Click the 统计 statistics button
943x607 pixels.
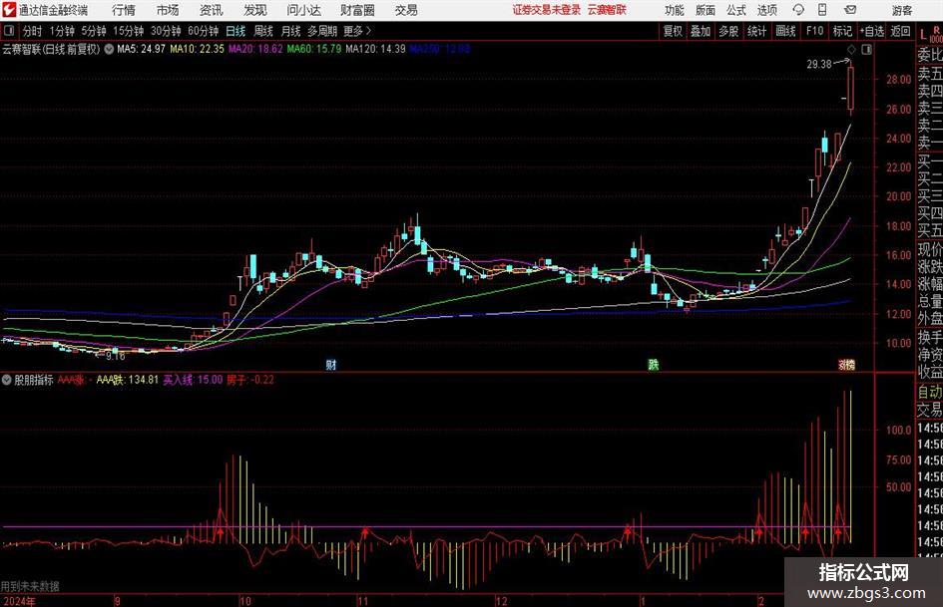(x=756, y=31)
